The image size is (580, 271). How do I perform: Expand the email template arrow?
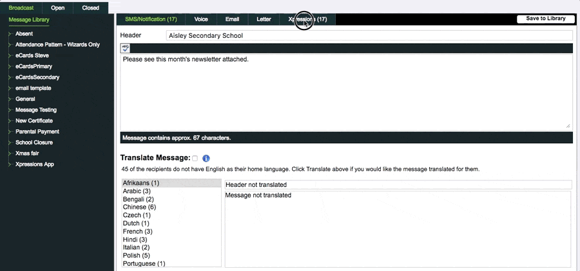(x=11, y=88)
